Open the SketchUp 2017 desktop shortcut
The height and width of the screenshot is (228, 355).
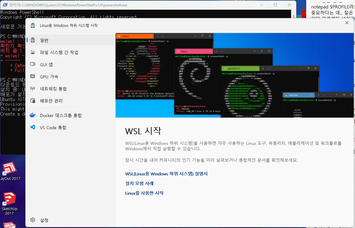tap(9, 204)
